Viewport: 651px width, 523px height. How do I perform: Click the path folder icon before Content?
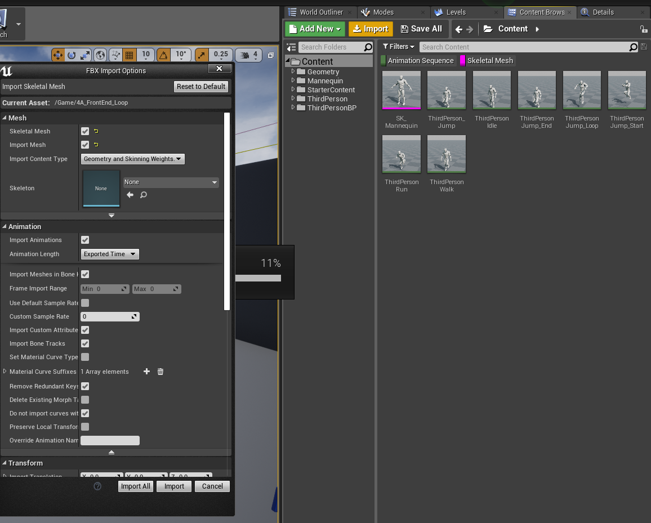tap(488, 29)
